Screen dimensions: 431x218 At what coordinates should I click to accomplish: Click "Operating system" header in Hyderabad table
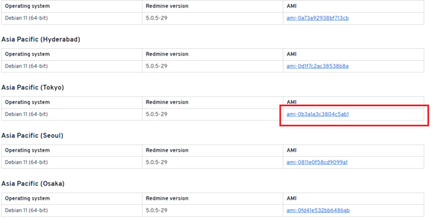click(x=28, y=54)
